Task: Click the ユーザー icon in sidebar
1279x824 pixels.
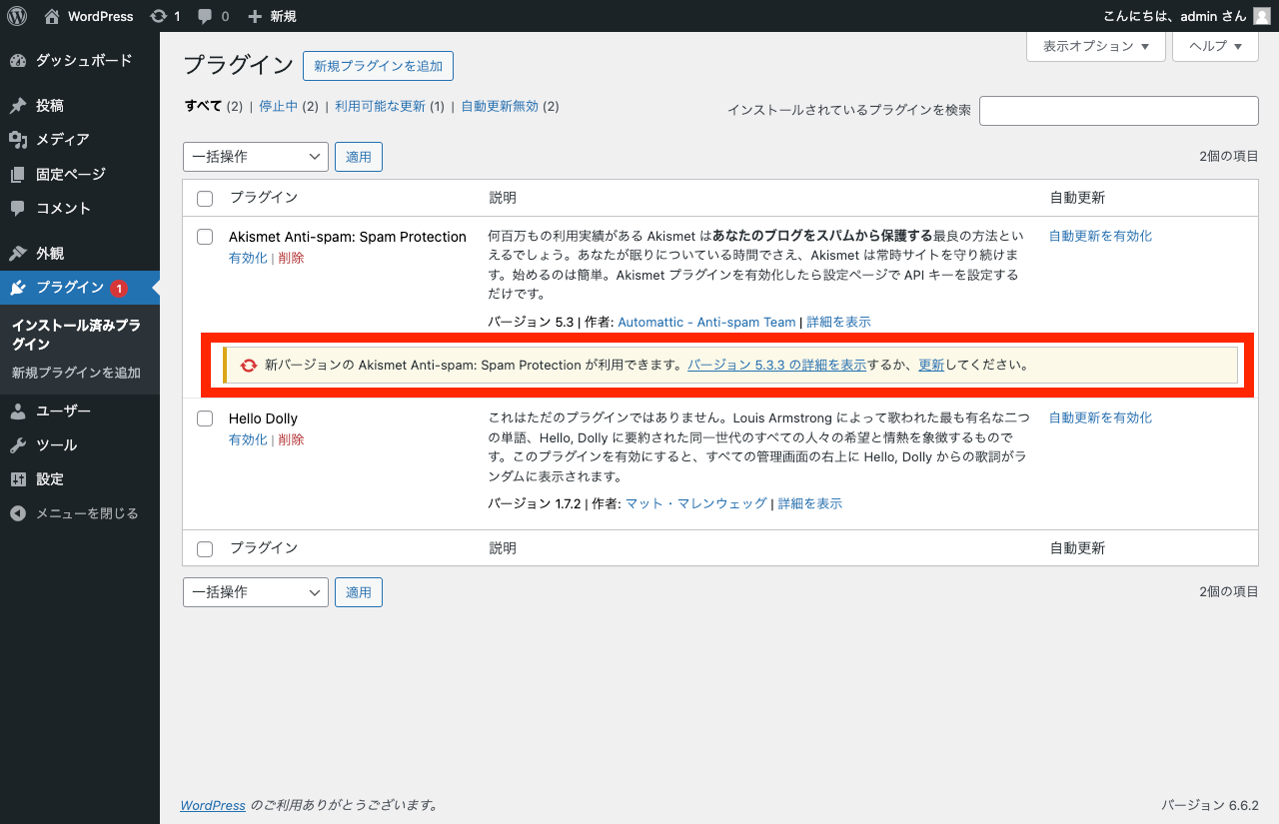Action: (18, 412)
